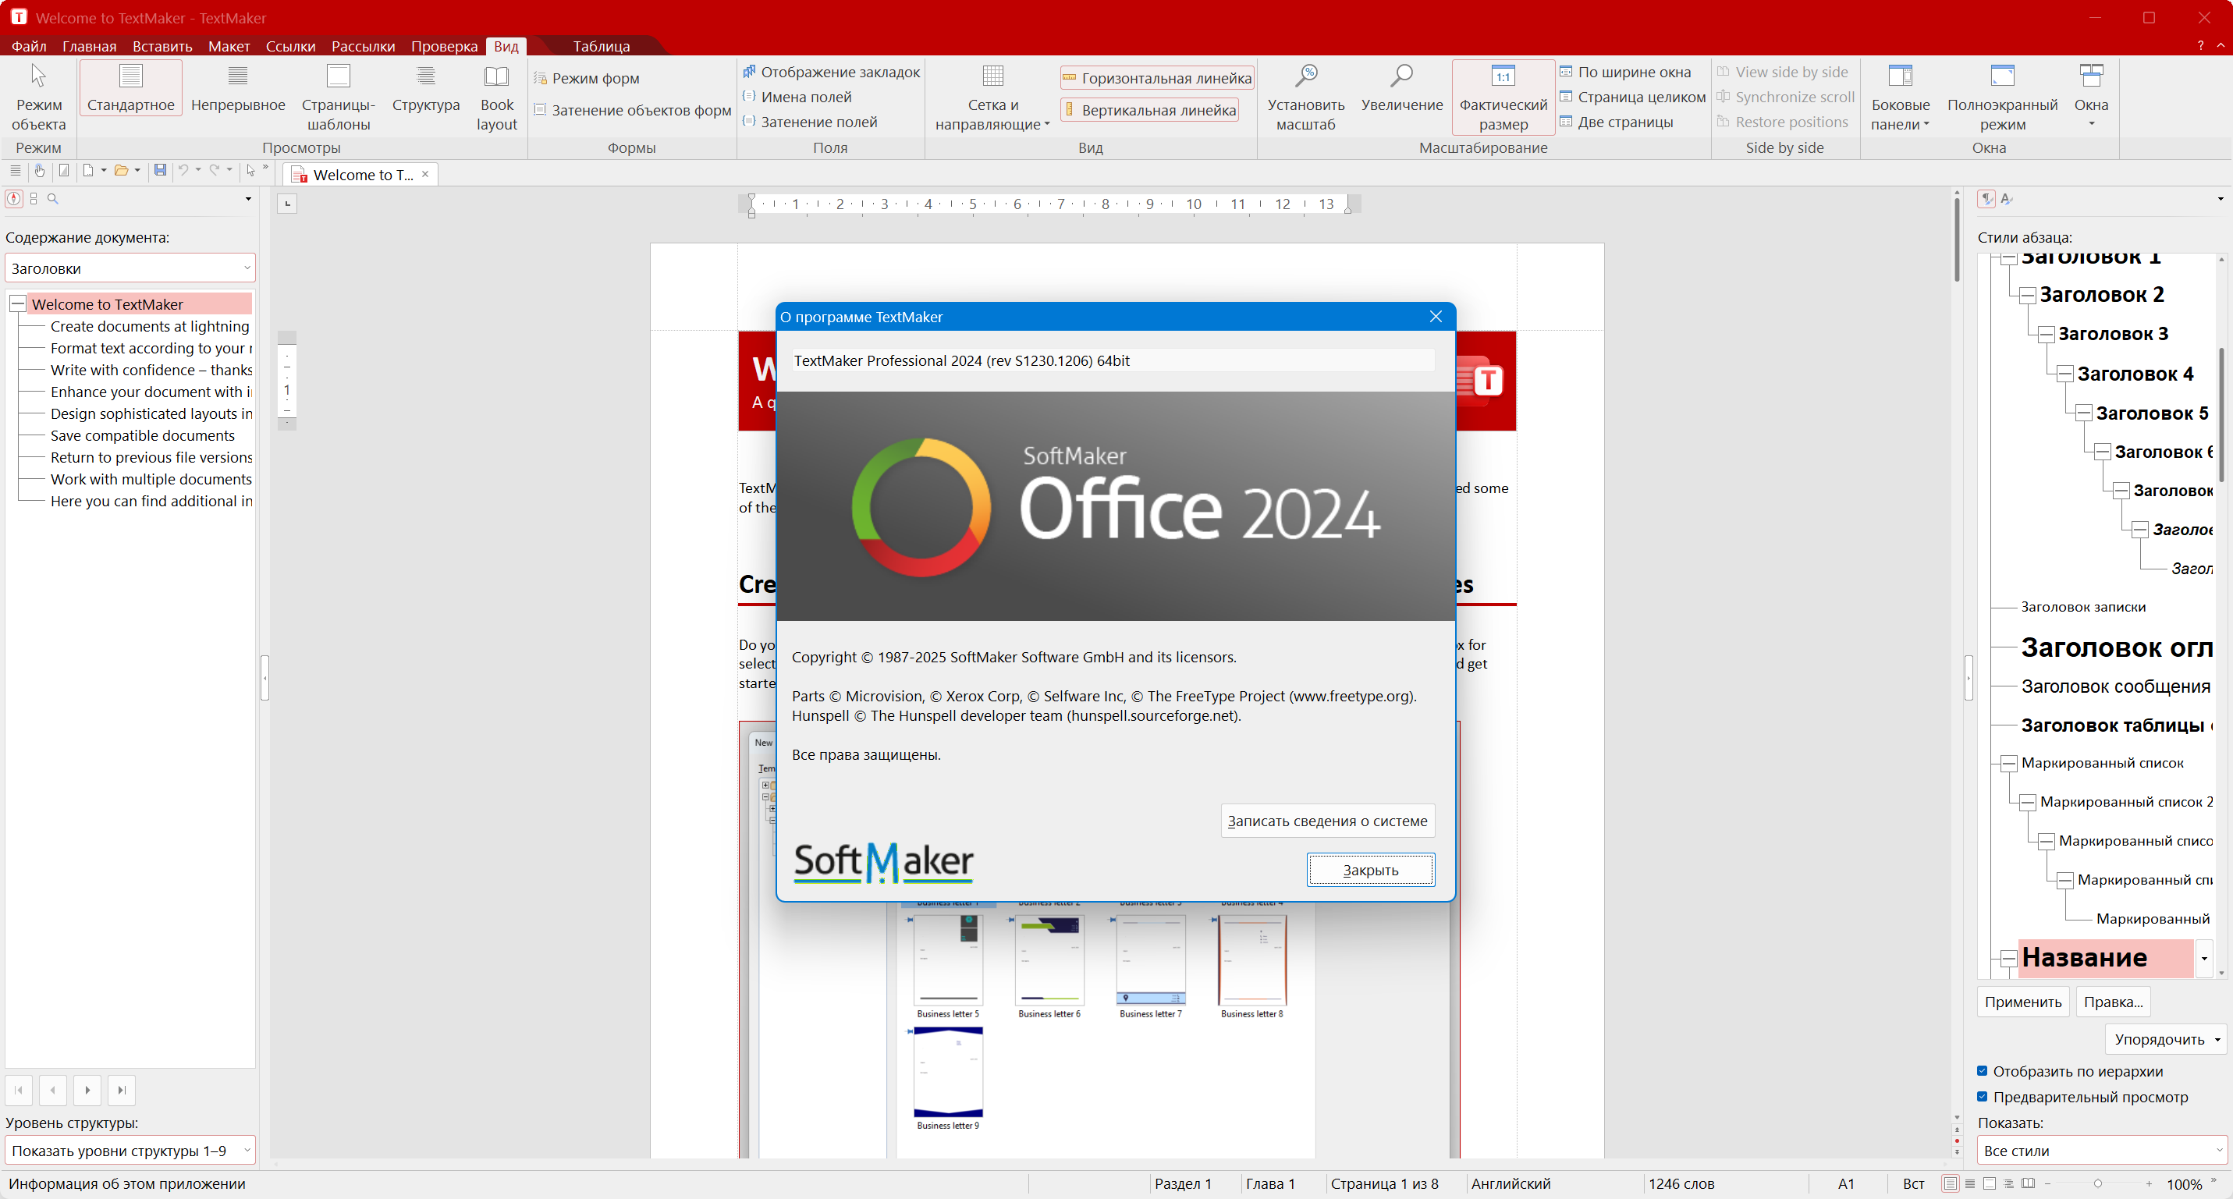Click Полноэкранный режим full screen icon
The width and height of the screenshot is (2233, 1199).
coord(2001,77)
